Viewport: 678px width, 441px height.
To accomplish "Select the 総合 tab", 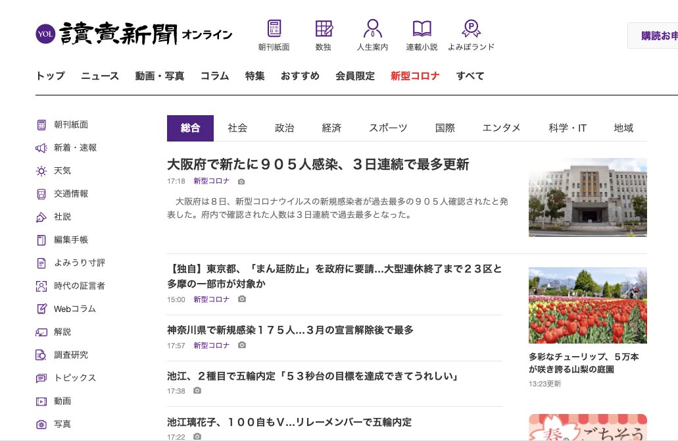I will pyautogui.click(x=190, y=128).
